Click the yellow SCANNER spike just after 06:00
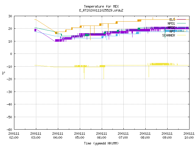The height and width of the screenshot is (146, 195). [x=104, y=73]
